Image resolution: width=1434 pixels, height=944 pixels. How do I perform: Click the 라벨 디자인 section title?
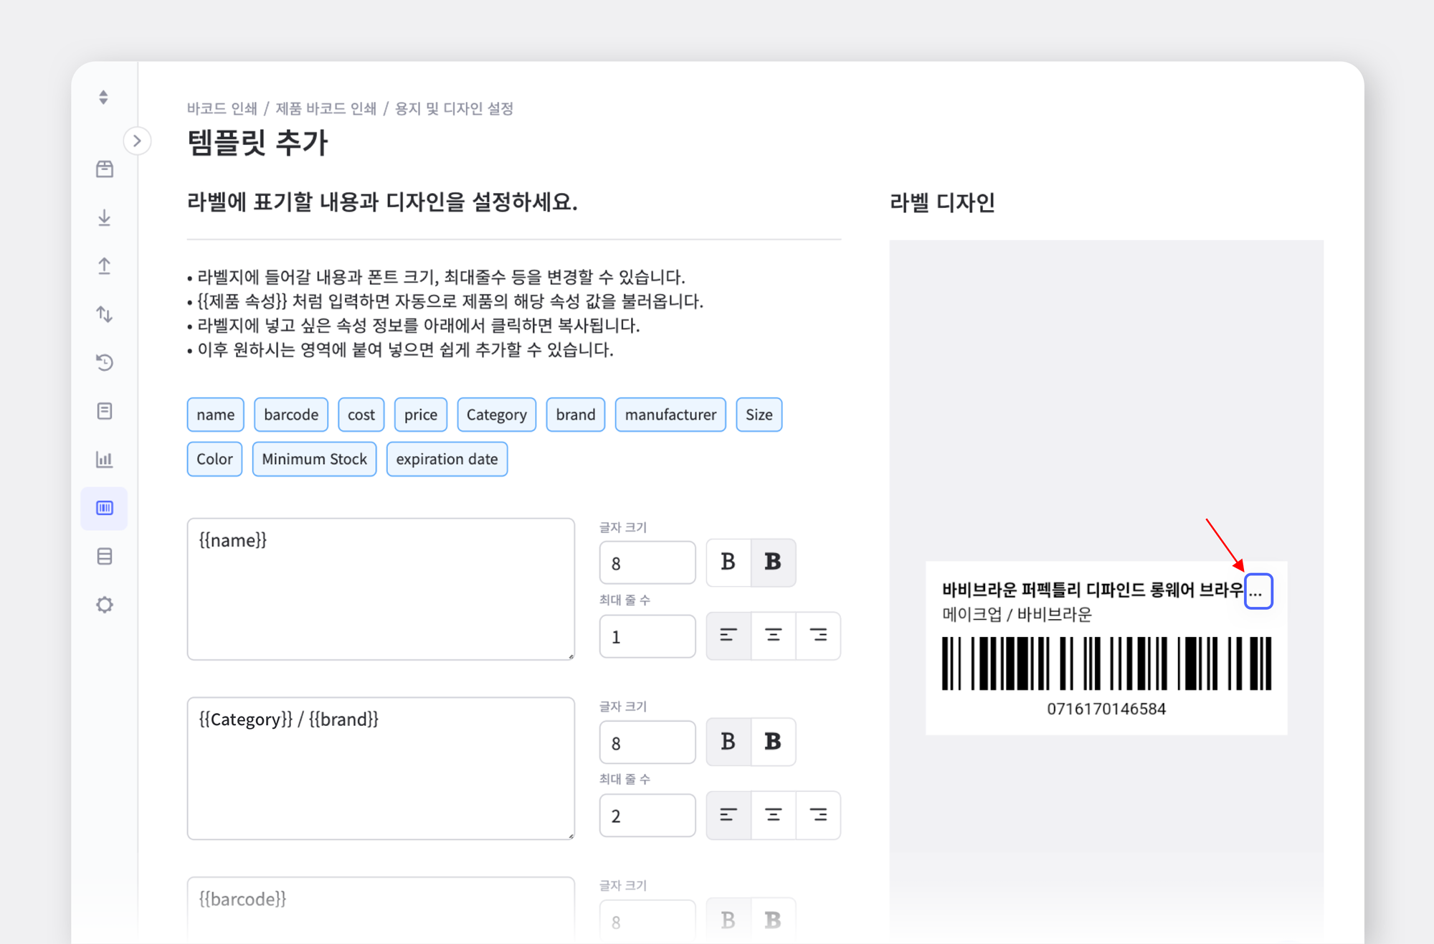click(942, 202)
